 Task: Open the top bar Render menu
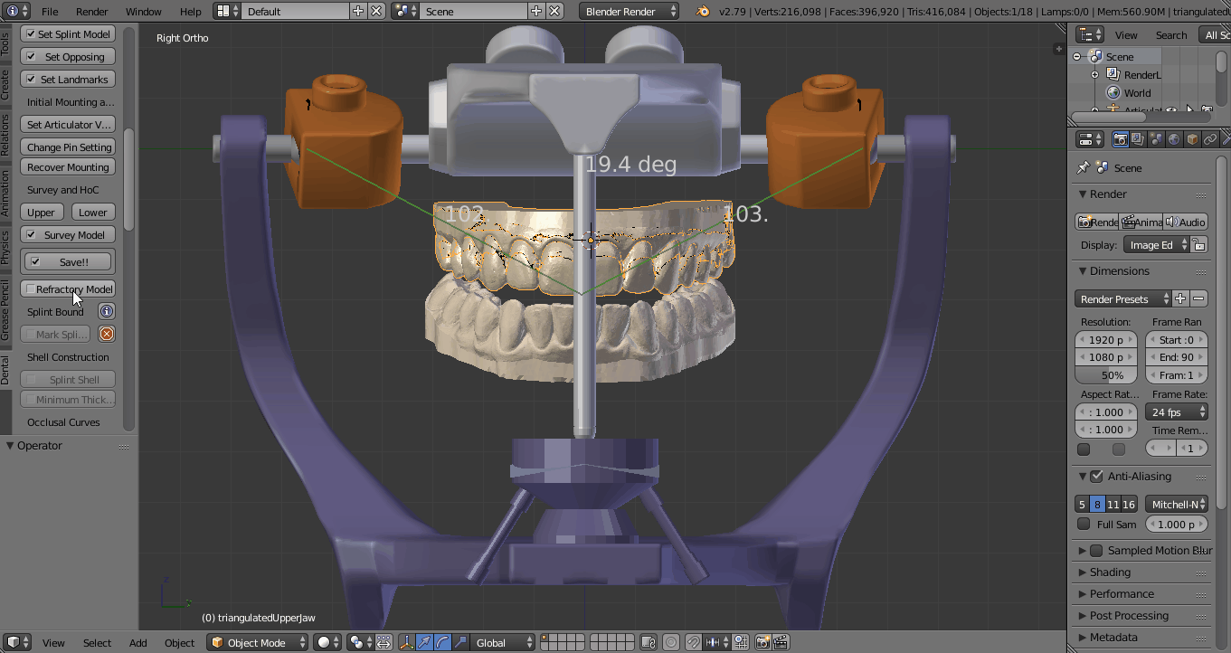[92, 12]
